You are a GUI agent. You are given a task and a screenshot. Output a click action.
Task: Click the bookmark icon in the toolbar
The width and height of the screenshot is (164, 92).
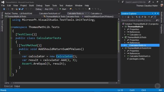point(89,9)
